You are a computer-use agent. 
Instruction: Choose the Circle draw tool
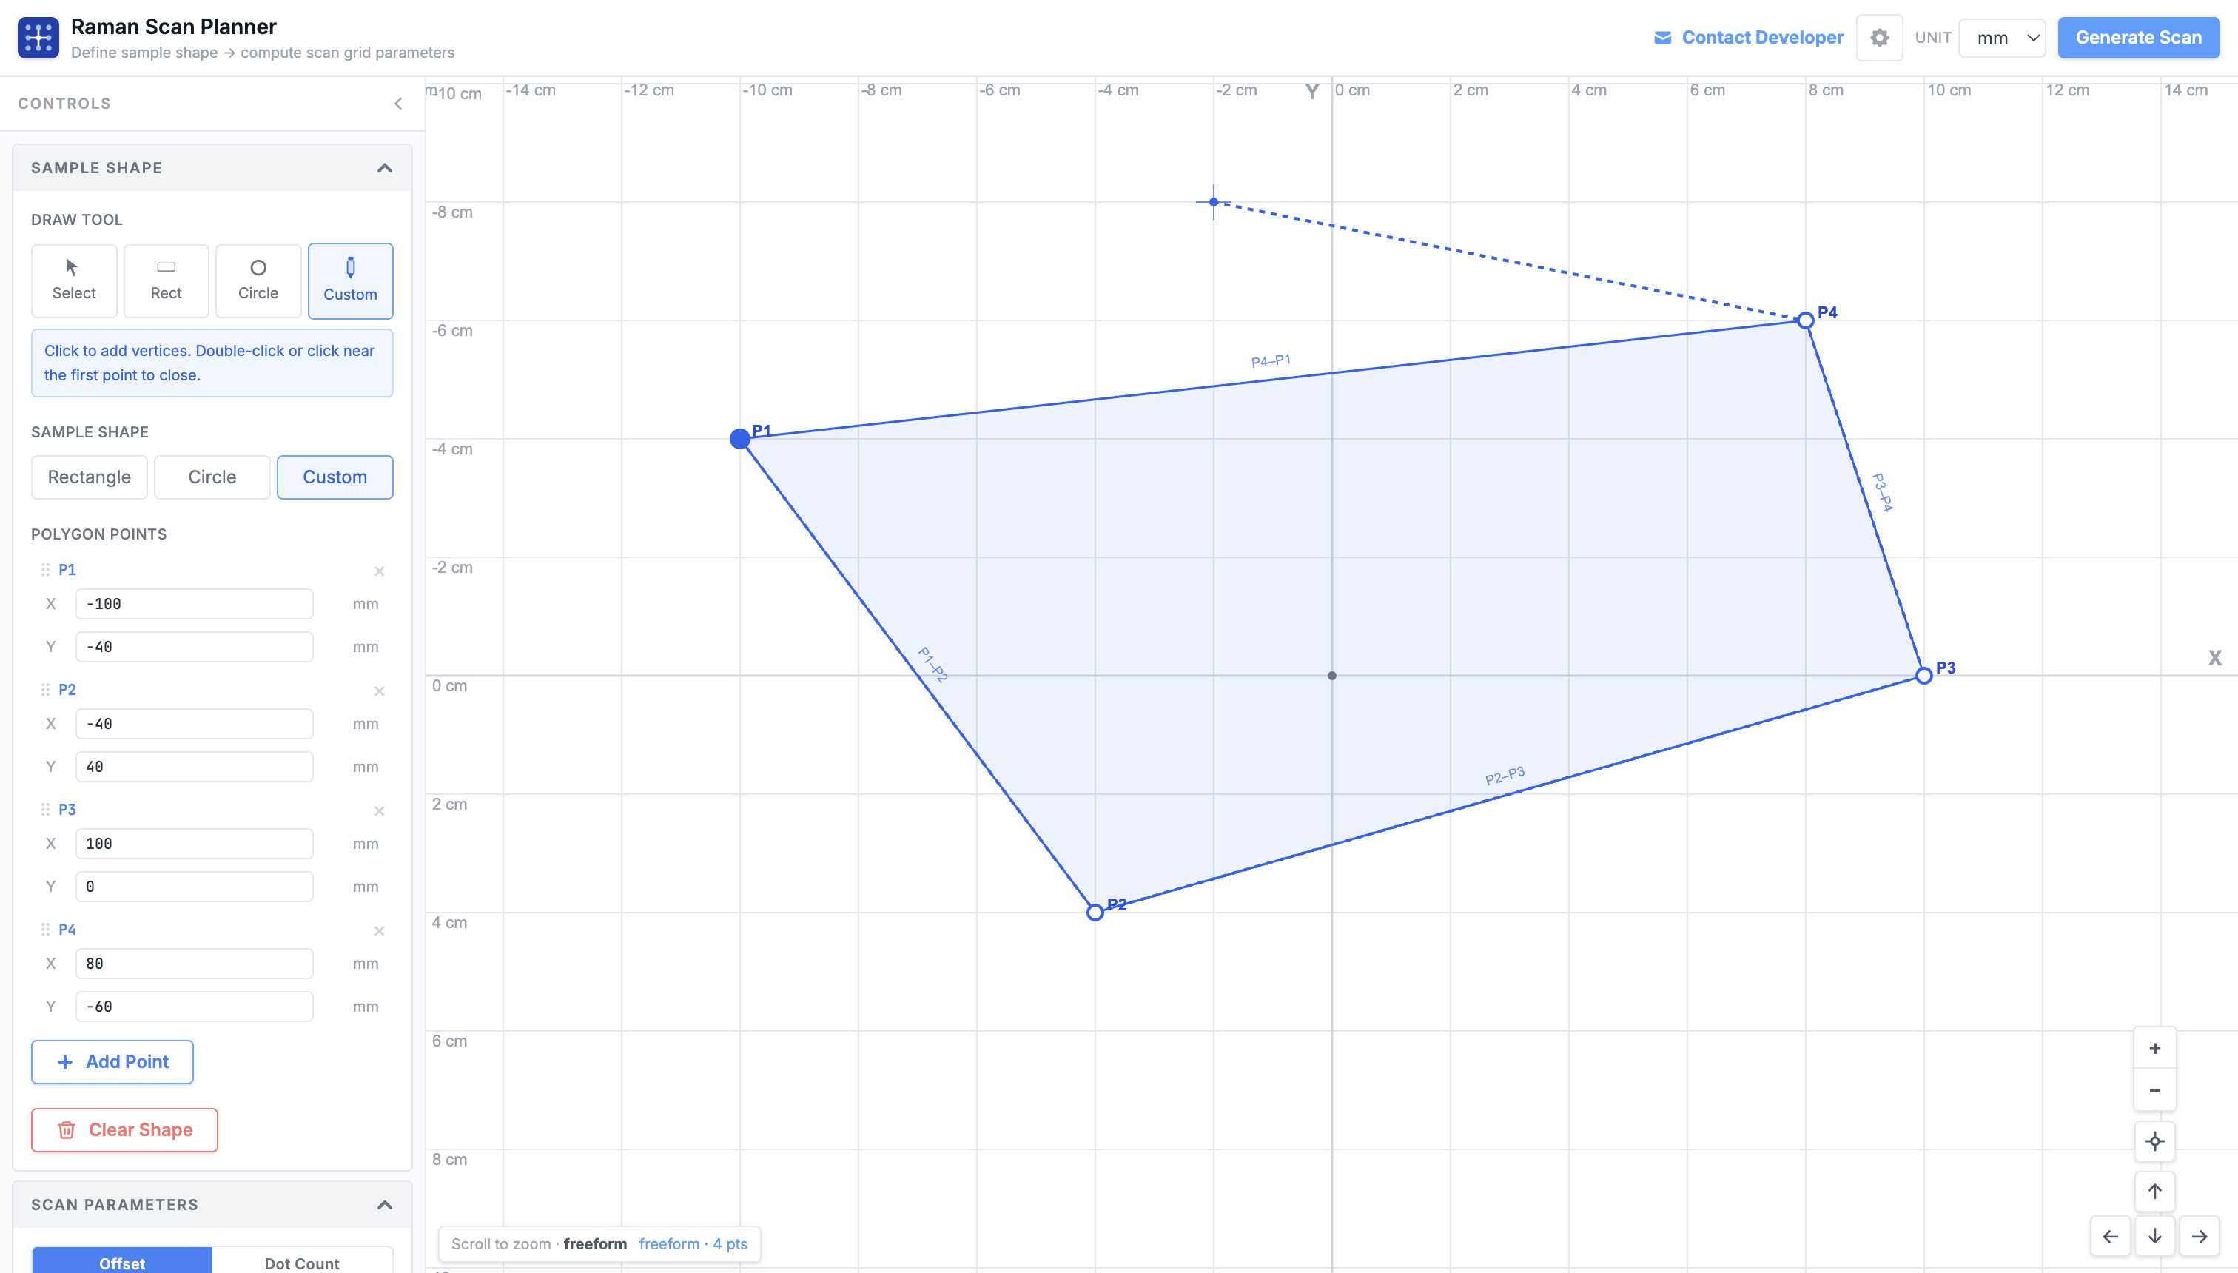pyautogui.click(x=258, y=280)
